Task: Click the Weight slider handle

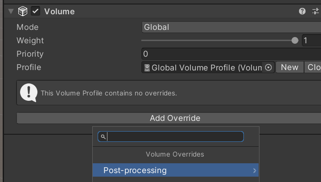Action: [x=295, y=41]
